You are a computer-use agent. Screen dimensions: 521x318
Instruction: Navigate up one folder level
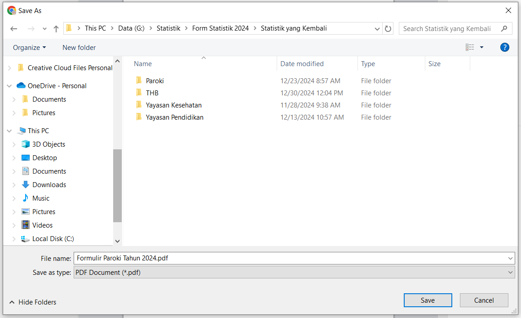[56, 29]
